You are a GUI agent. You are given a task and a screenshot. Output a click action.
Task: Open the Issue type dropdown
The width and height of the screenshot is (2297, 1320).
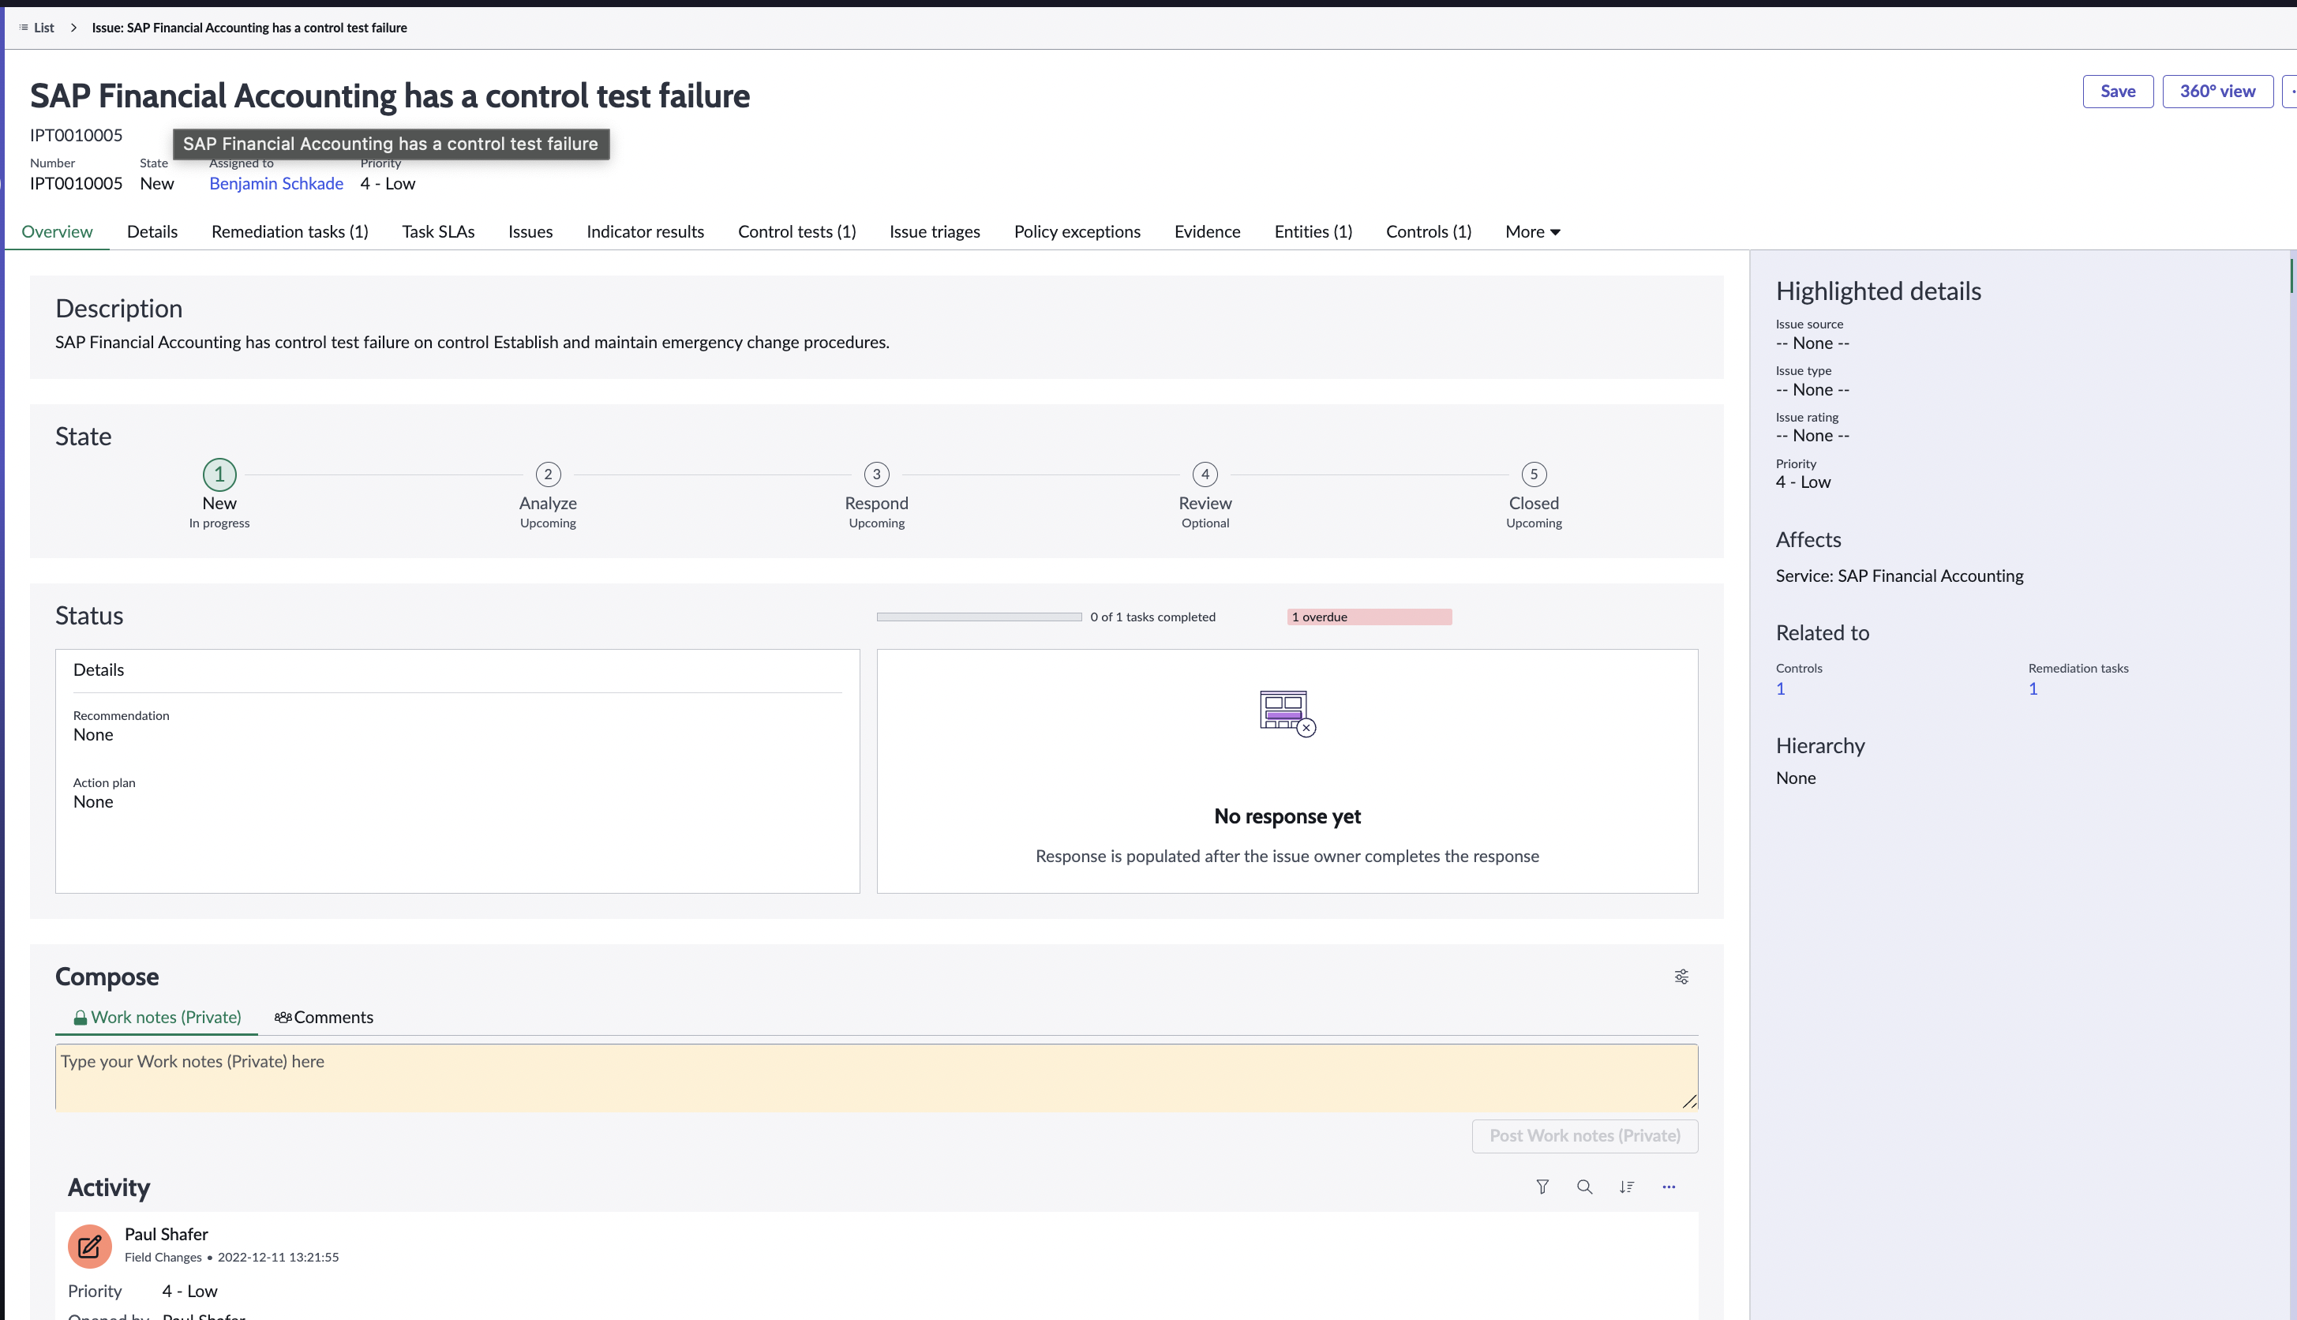(1812, 390)
